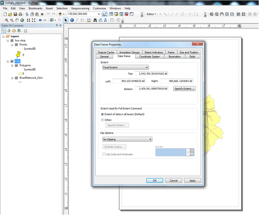Viewport: 259px width, 215px height.
Task: Click the Add Data button icon
Action: point(60,14)
